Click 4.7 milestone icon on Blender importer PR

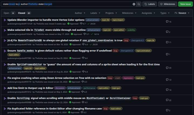click(x=81, y=24)
